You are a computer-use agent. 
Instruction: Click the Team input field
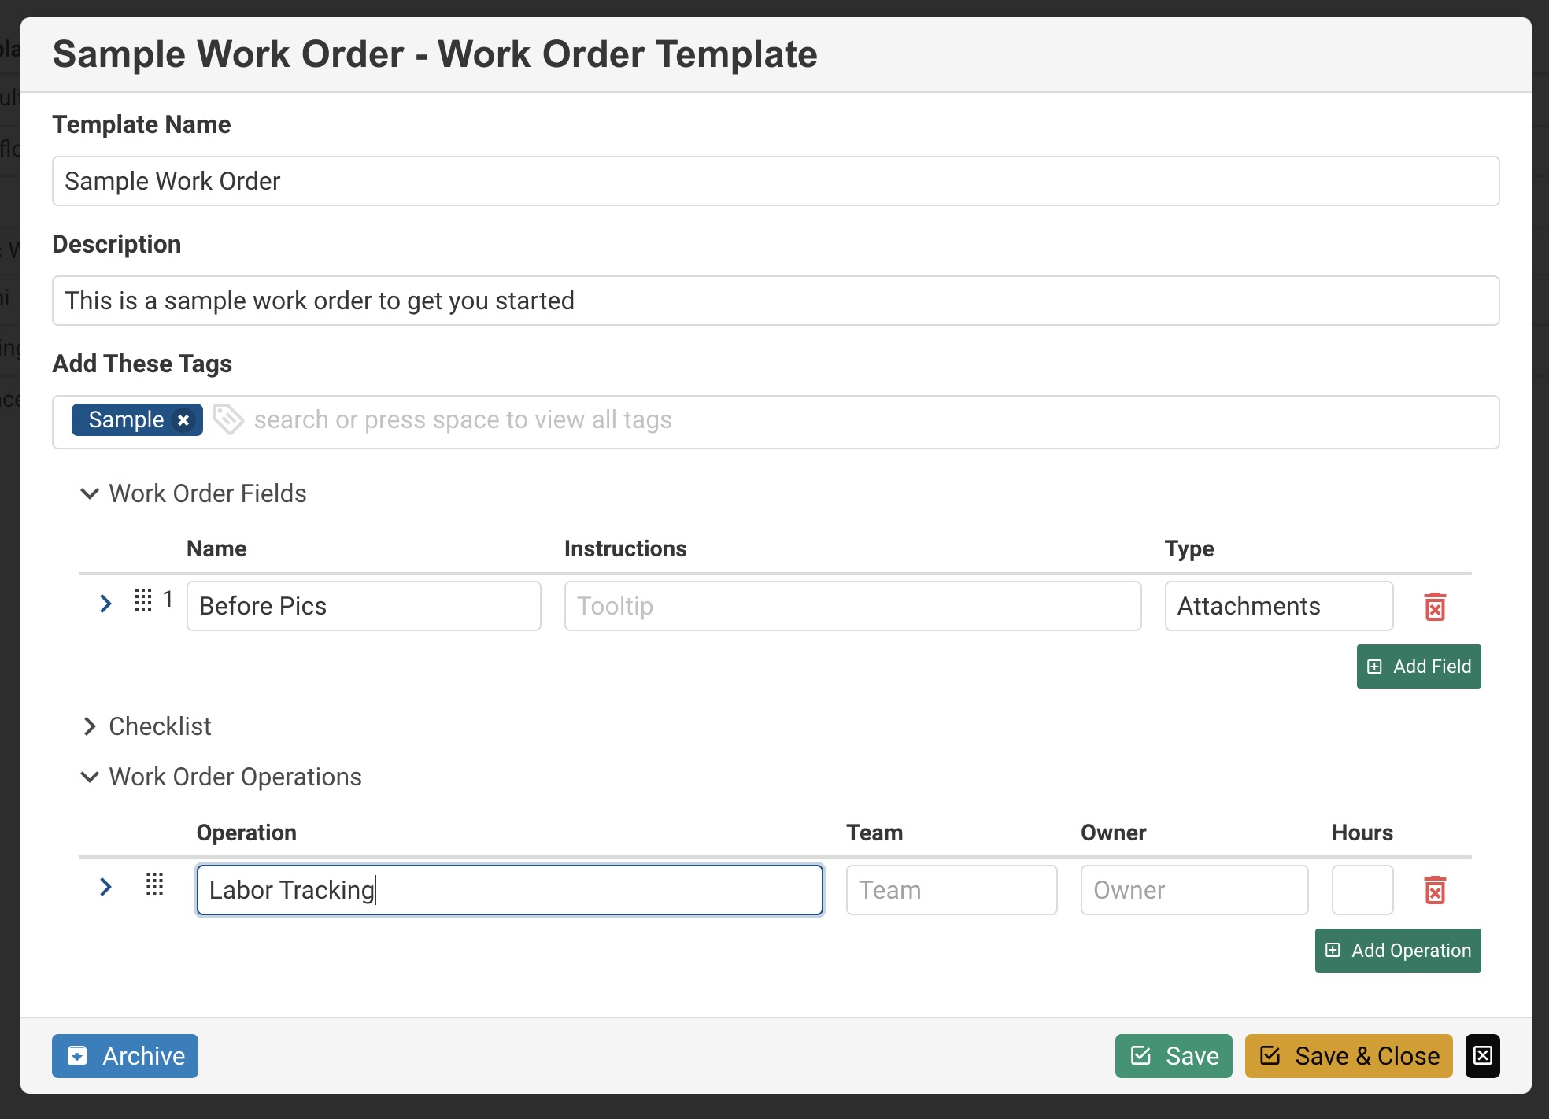point(951,890)
